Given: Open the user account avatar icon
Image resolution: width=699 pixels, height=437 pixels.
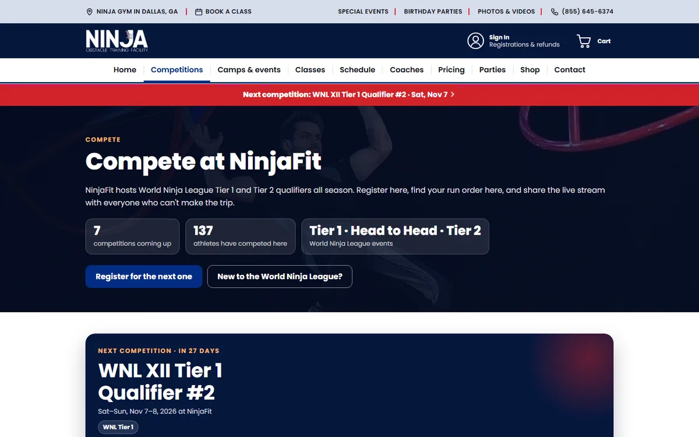Looking at the screenshot, I should (475, 41).
